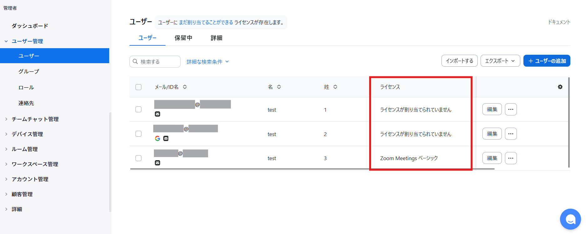Switch to the 保留中 tab
This screenshot has width=586, height=234.
[183, 38]
